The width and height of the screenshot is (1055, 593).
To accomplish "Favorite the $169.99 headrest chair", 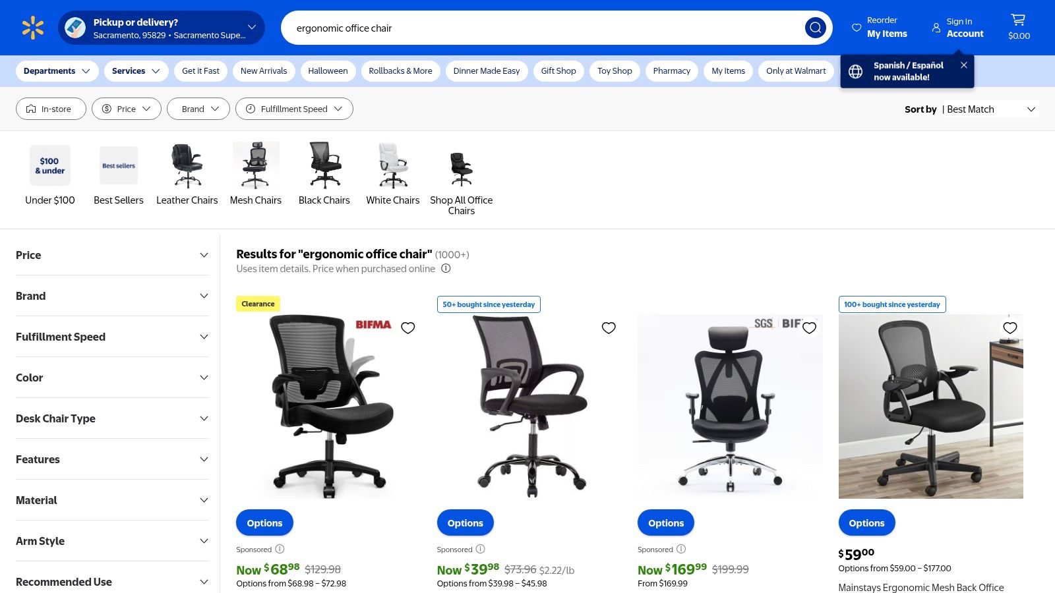I will click(810, 327).
